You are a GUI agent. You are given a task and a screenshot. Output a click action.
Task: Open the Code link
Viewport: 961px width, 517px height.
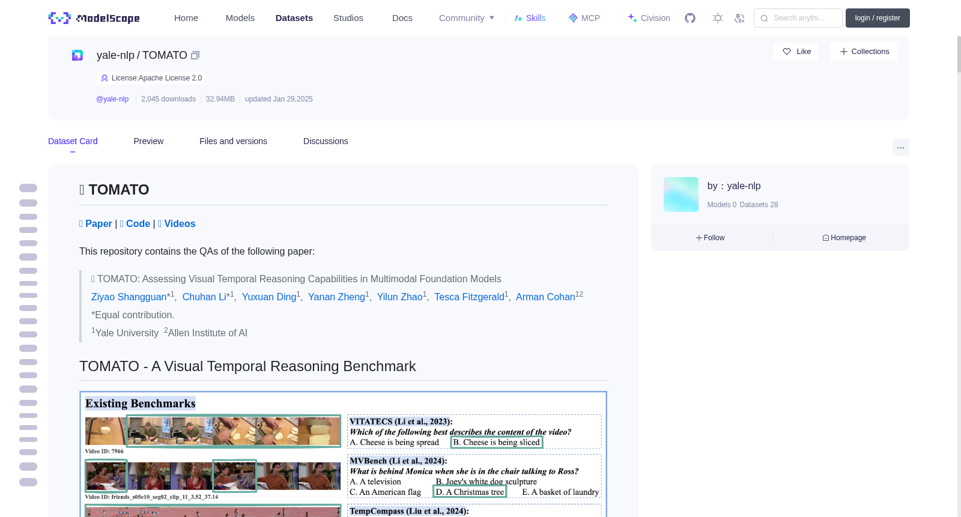pos(135,223)
